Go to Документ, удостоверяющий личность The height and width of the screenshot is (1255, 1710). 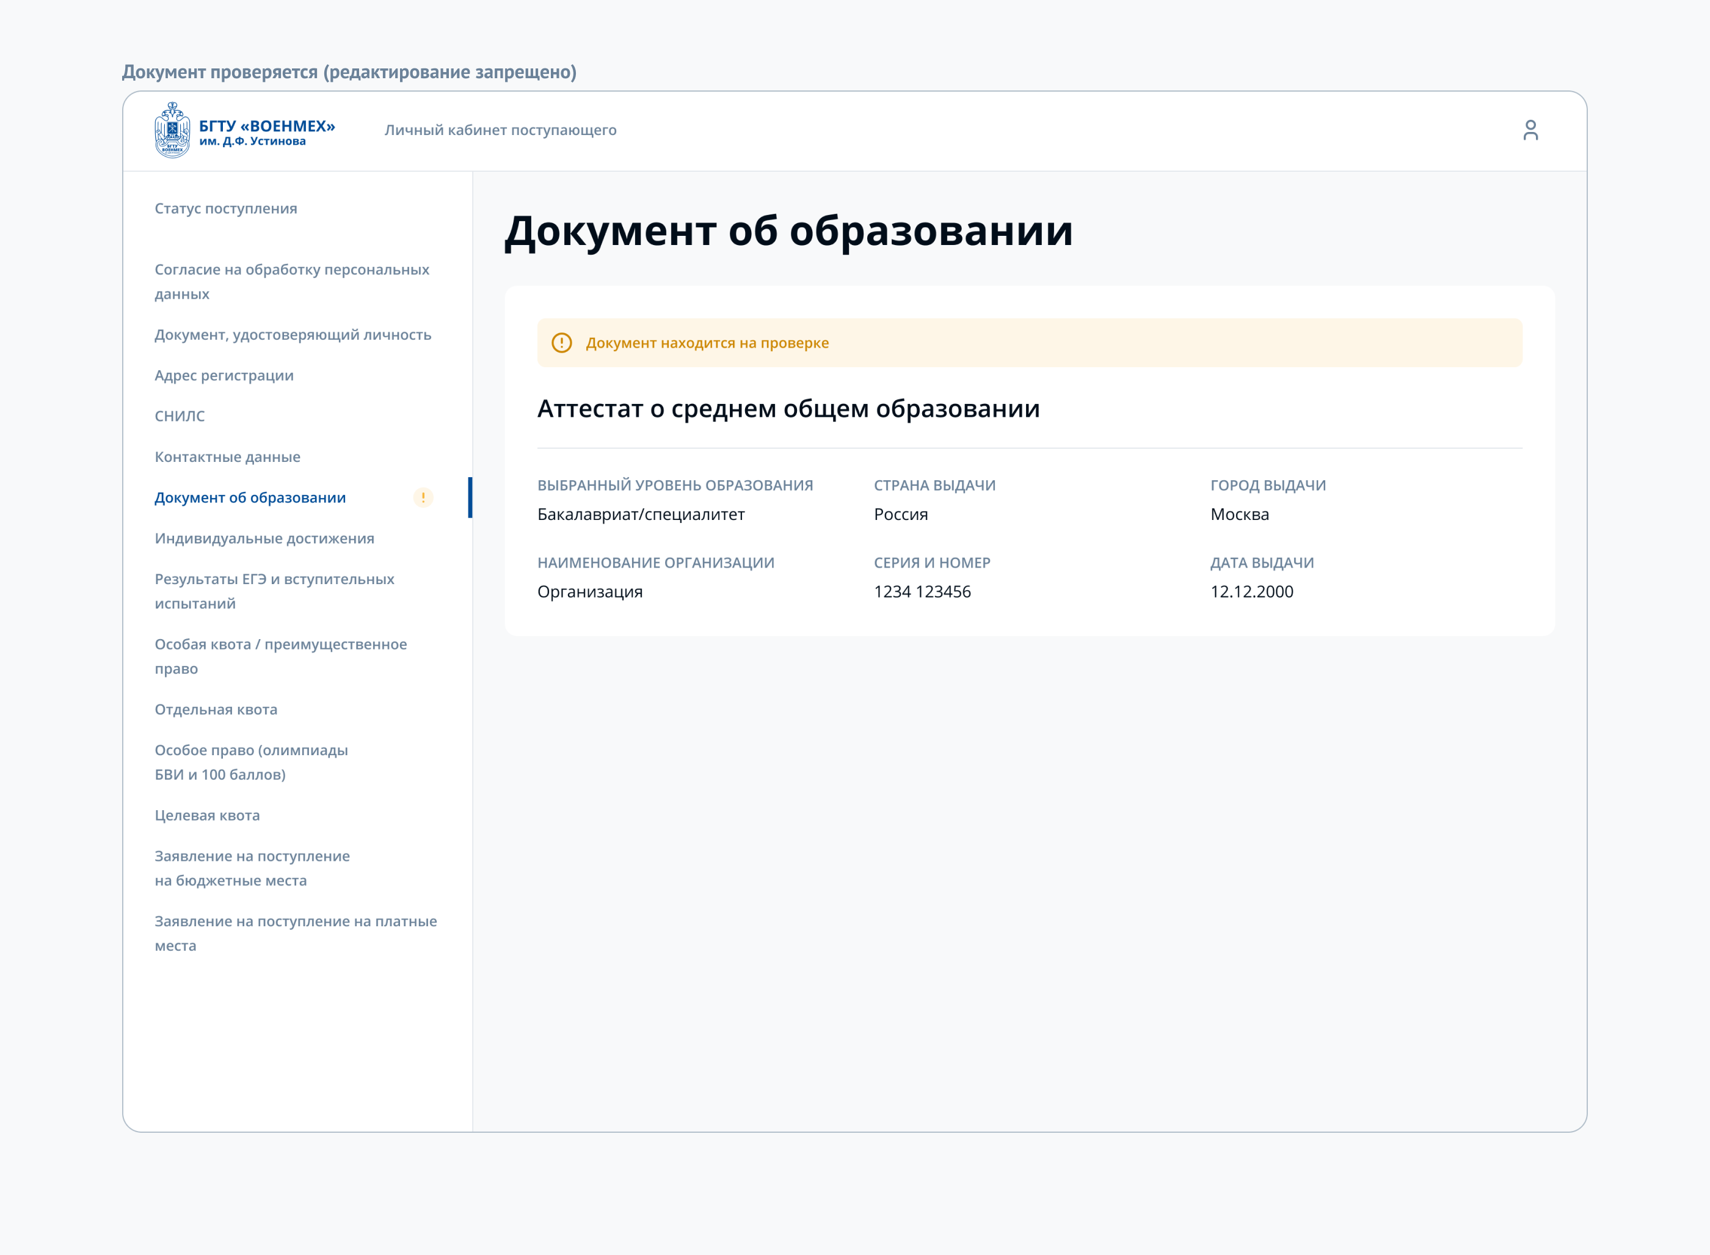[293, 334]
